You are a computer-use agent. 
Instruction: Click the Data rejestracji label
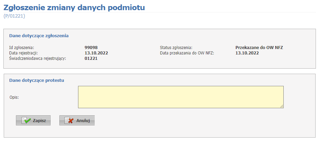24,53
